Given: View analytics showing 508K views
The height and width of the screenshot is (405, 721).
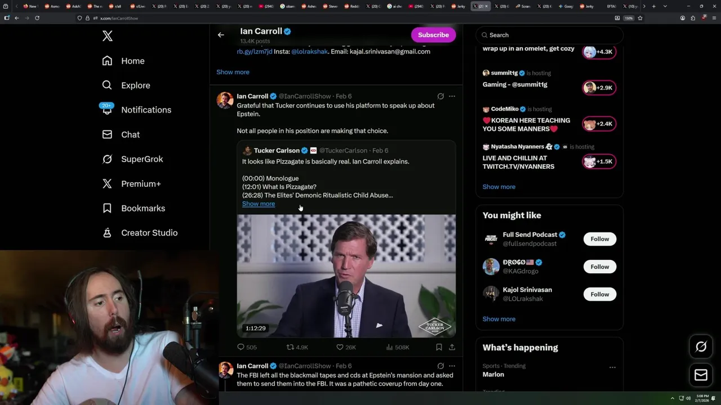Looking at the screenshot, I should coord(398,347).
